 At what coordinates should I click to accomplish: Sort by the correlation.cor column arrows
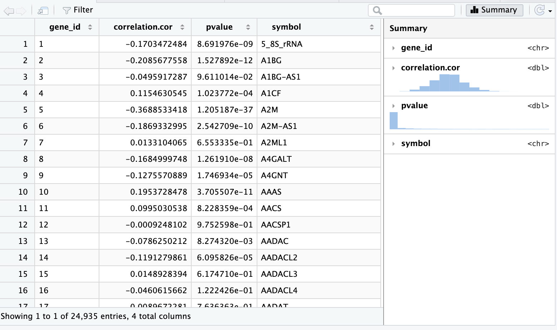point(182,27)
